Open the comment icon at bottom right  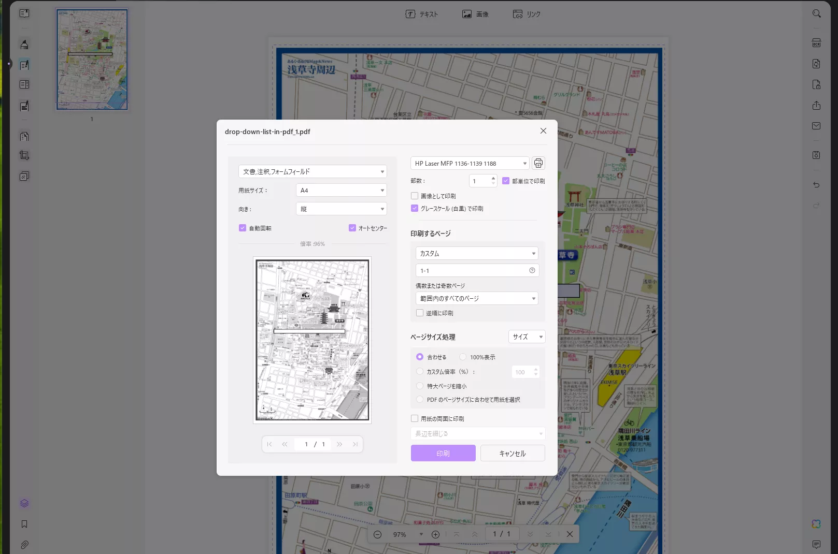(816, 544)
